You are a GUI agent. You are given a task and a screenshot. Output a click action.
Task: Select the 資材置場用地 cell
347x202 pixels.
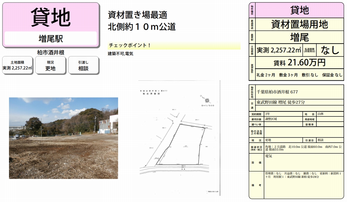click(x=300, y=24)
